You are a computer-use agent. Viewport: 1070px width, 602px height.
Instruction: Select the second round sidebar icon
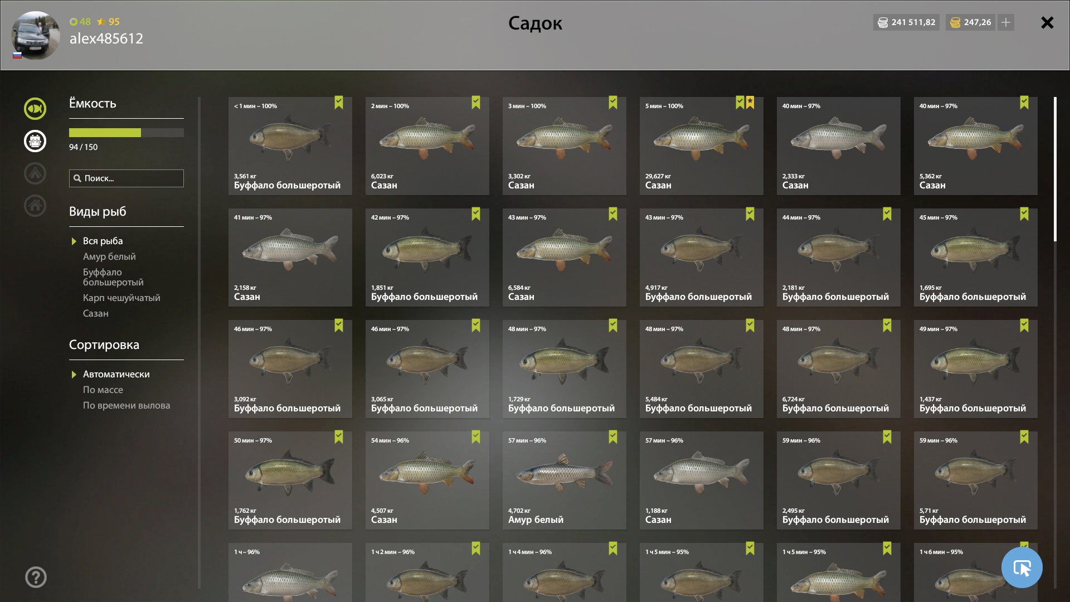point(35,141)
